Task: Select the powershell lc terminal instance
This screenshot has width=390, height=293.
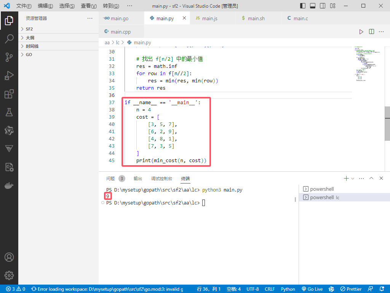Action: click(344, 197)
